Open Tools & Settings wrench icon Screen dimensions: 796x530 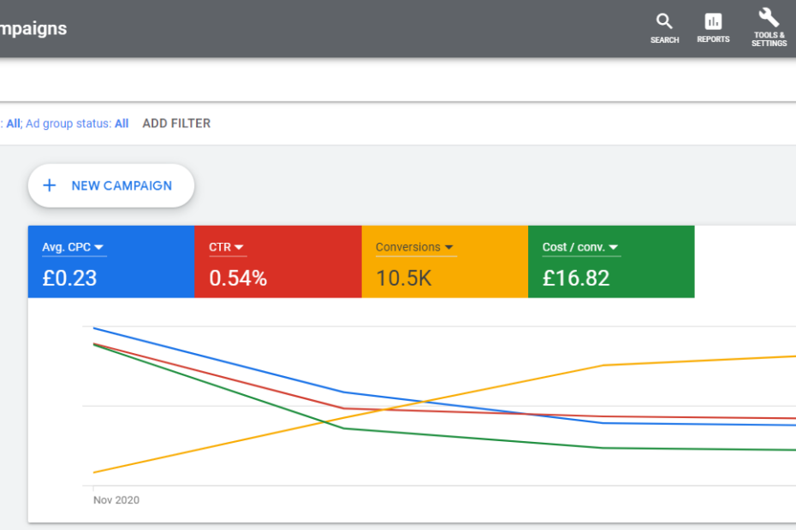(x=769, y=19)
